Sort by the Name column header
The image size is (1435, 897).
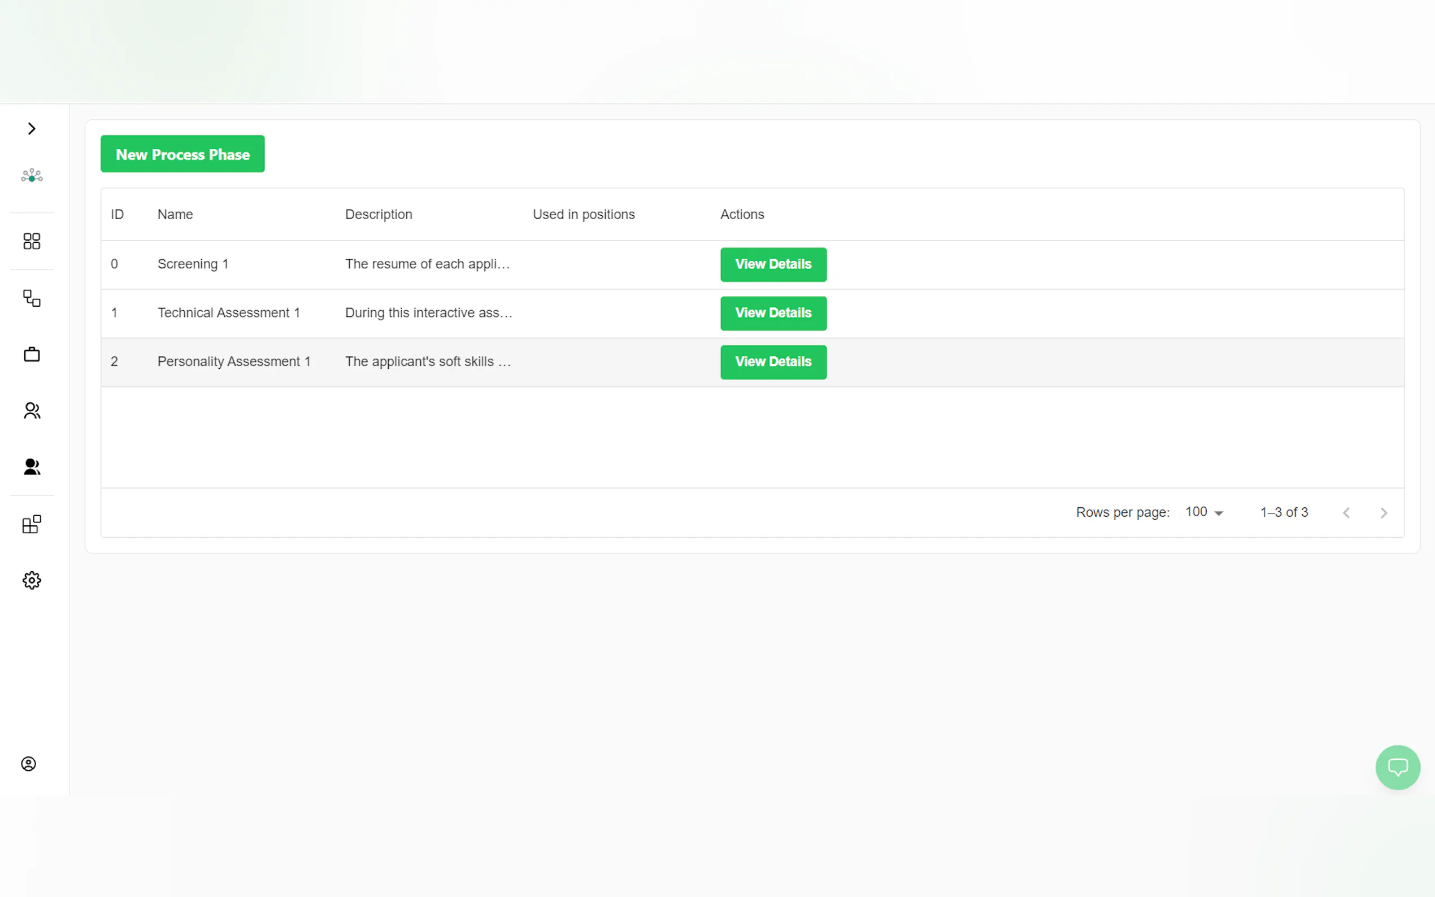point(175,214)
